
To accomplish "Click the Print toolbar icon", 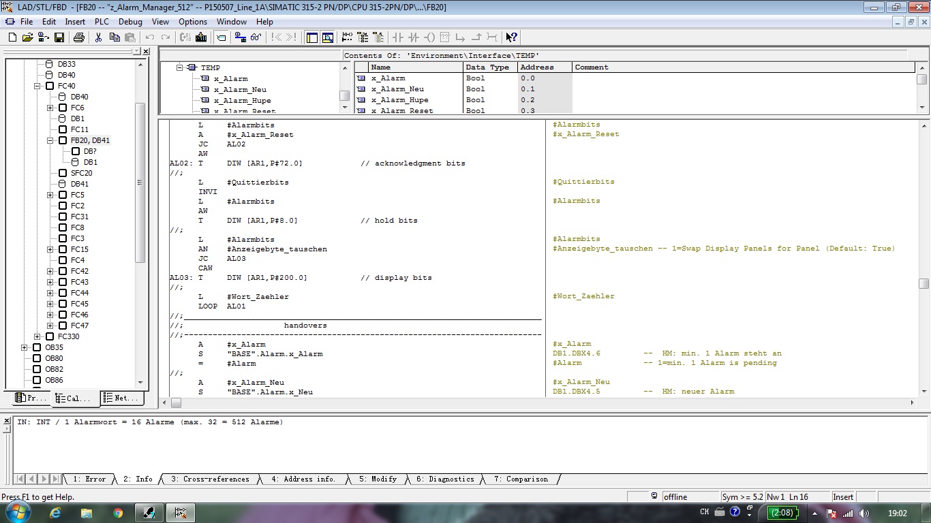I will (79, 37).
